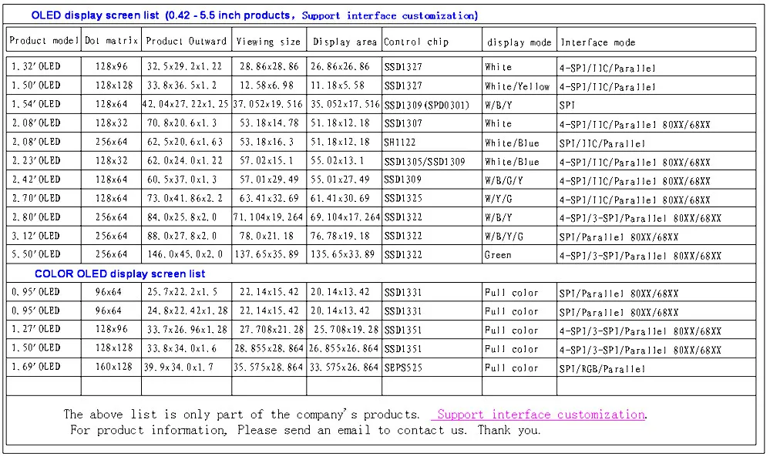
Task: Select the 5.50' OLED product model cell
Action: coord(35,255)
